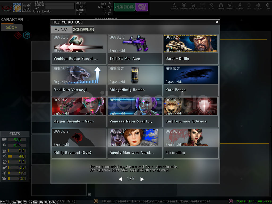272x204 pixels.
Task: Switch to the Alınan tab
Action: [62, 29]
